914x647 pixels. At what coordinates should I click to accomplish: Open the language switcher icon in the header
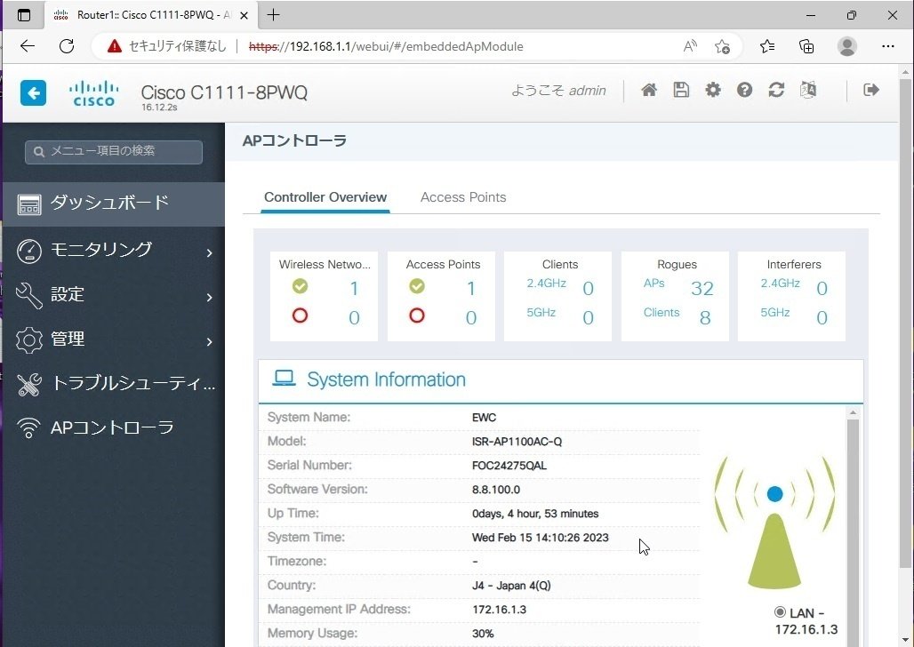click(x=808, y=90)
